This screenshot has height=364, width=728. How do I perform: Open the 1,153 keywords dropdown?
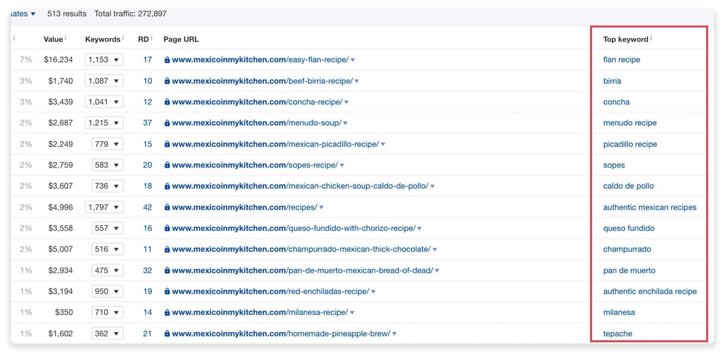104,60
